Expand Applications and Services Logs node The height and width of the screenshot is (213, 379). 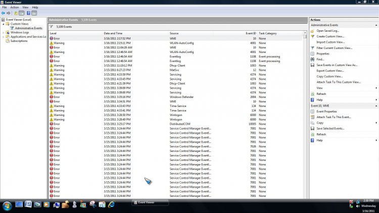click(3, 37)
